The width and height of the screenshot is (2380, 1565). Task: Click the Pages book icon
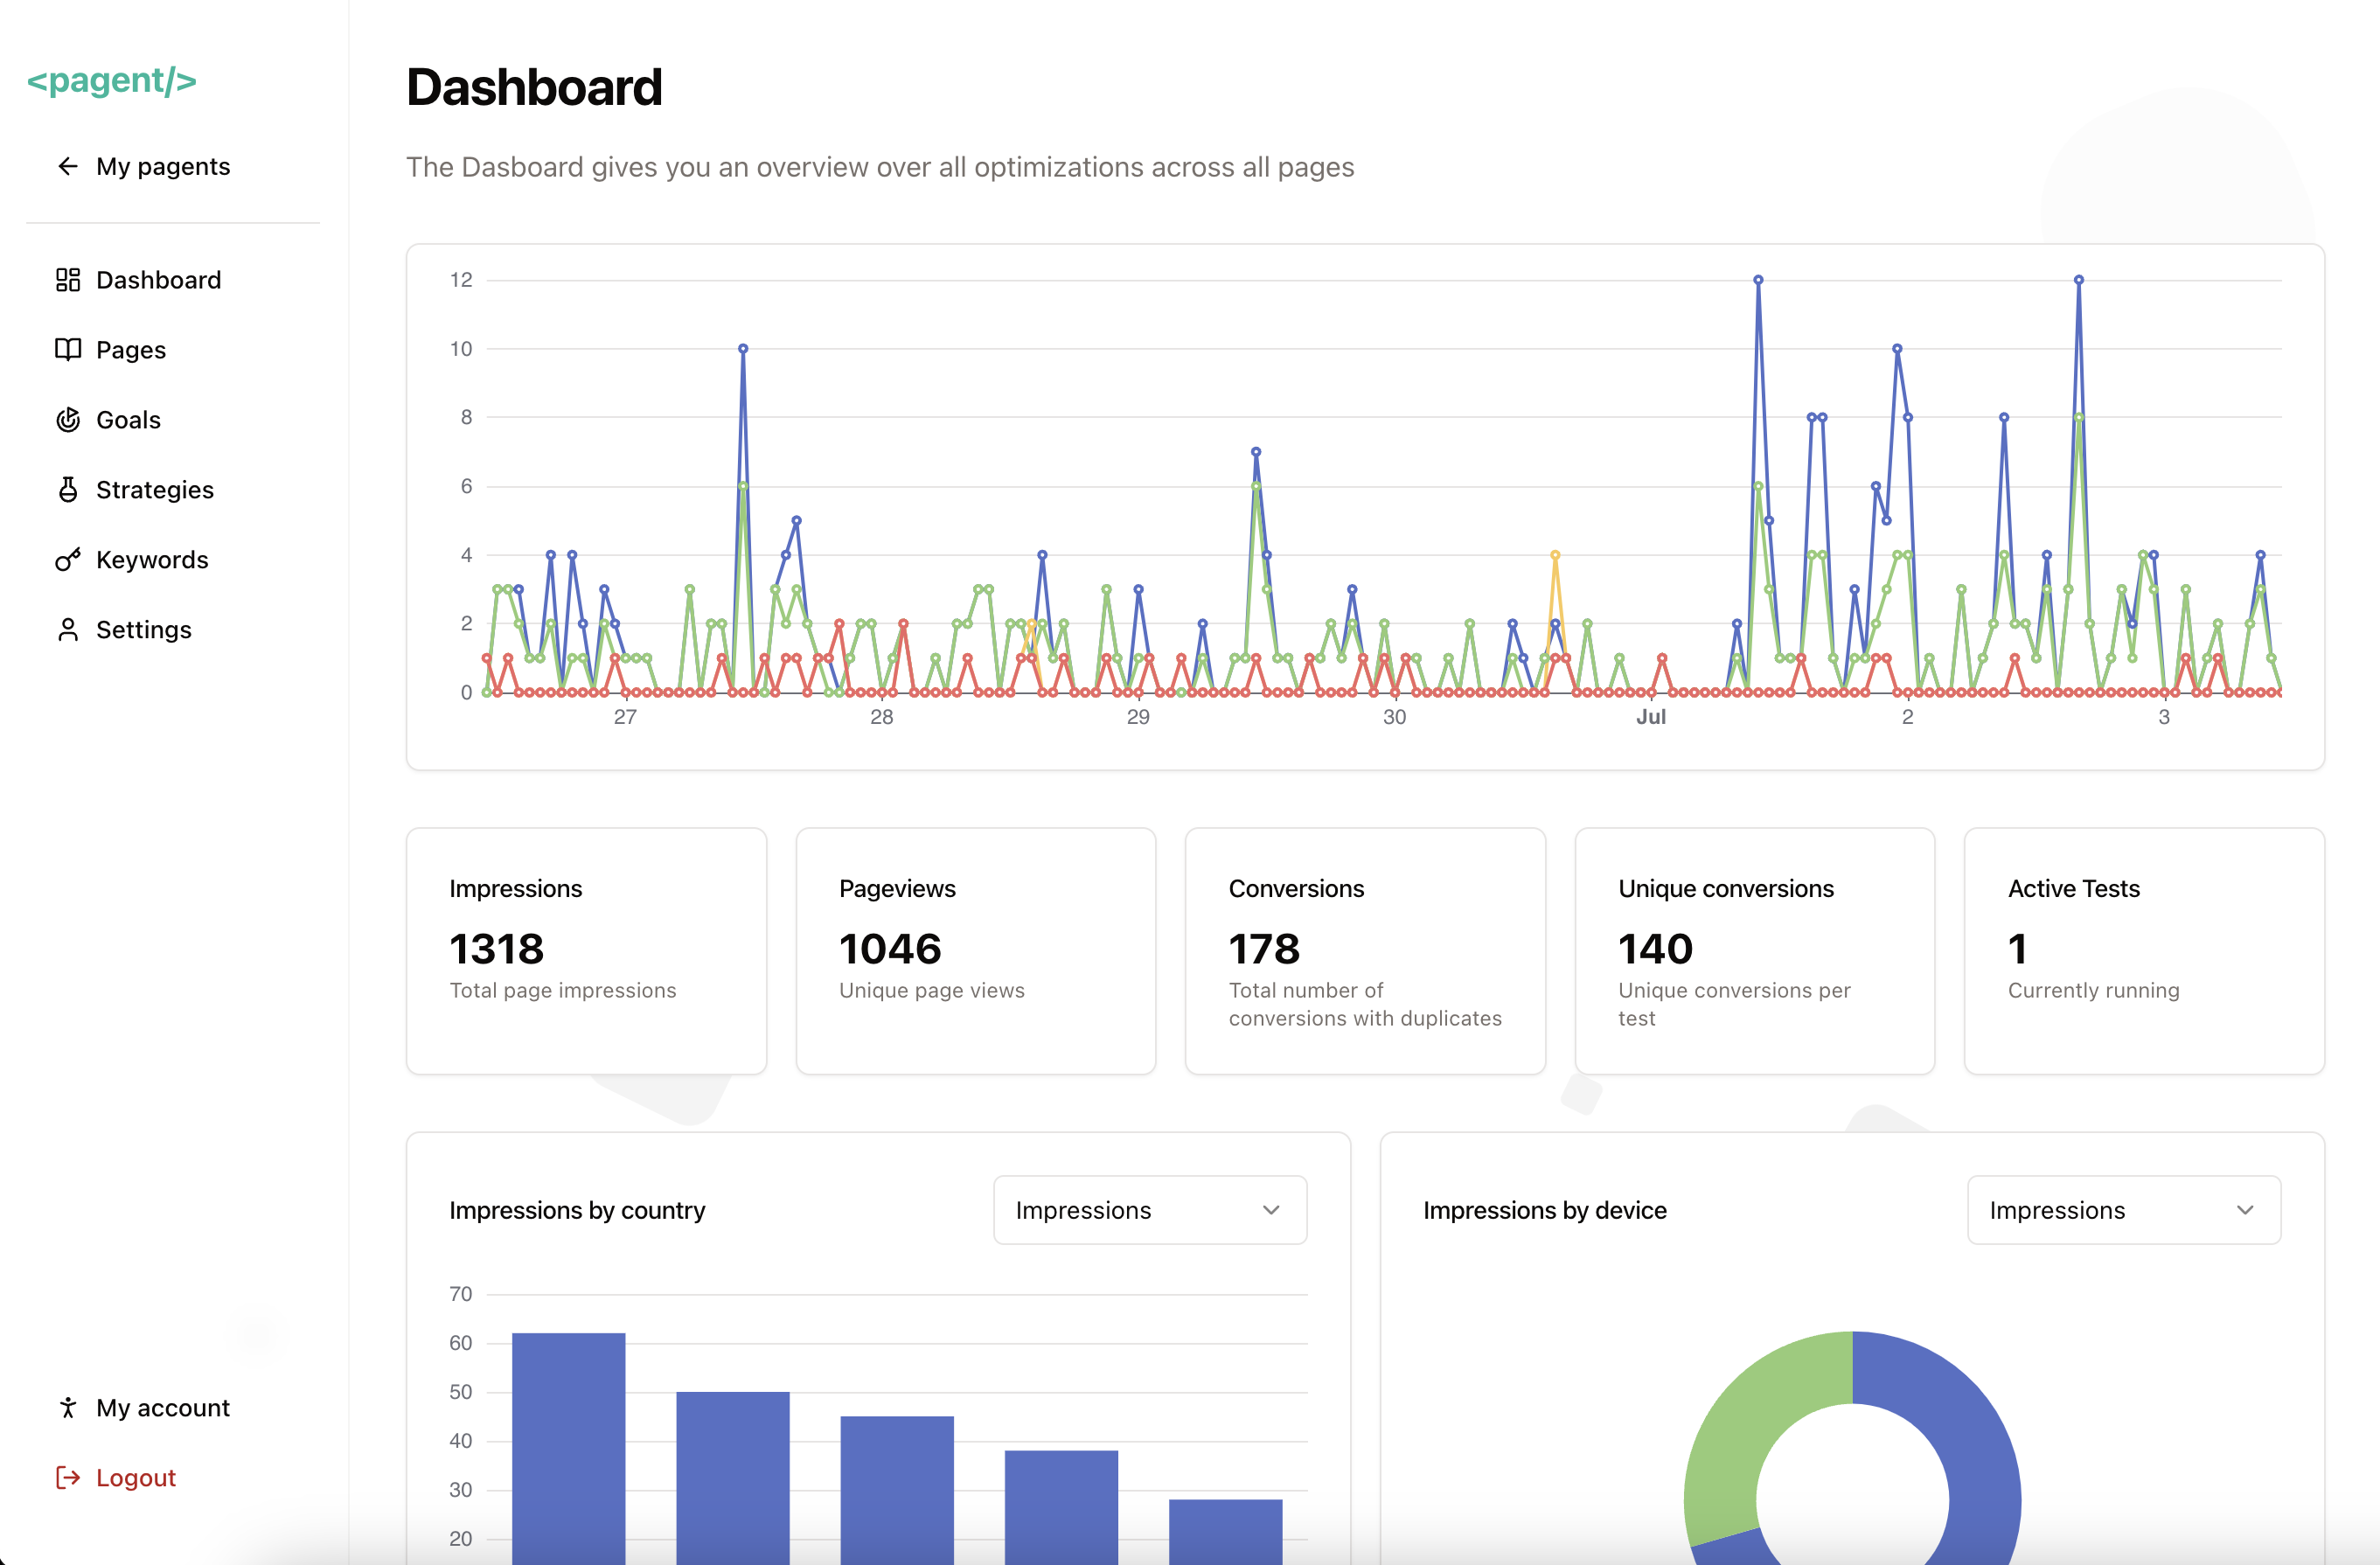[x=68, y=350]
